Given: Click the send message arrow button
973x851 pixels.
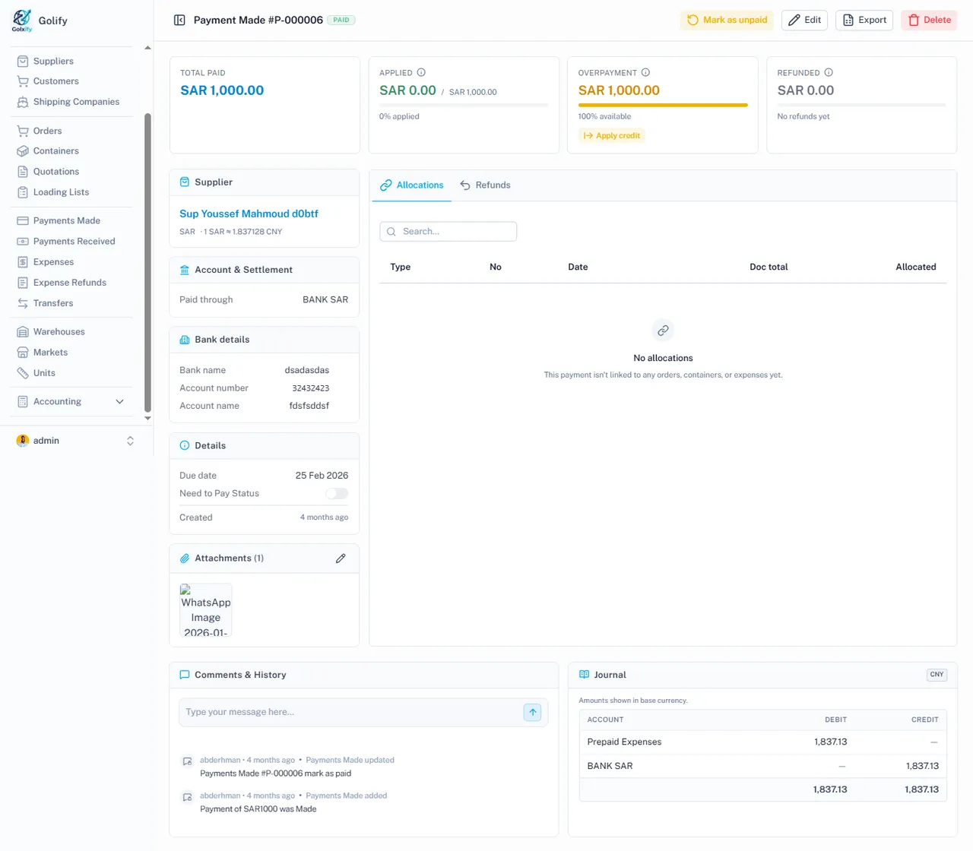Looking at the screenshot, I should (533, 713).
